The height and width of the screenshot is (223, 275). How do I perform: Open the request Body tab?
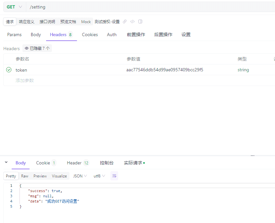(x=36, y=35)
